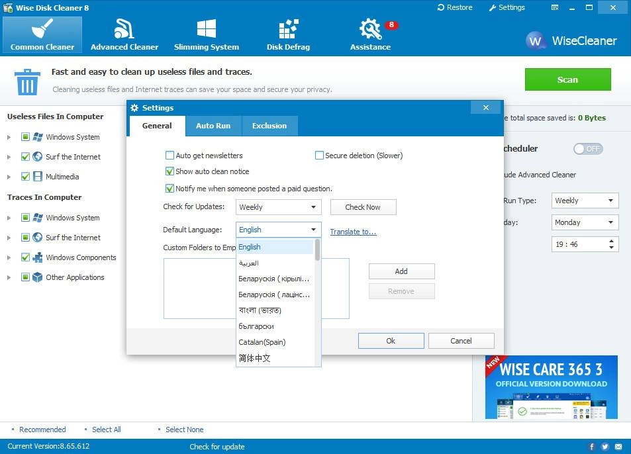The width and height of the screenshot is (631, 454).
Task: Open the Slimming System section
Action: (207, 35)
